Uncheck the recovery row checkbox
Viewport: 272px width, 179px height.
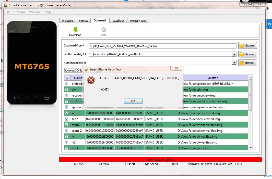point(66,96)
